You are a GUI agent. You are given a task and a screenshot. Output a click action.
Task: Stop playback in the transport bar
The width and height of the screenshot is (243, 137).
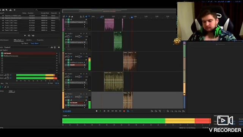(96, 111)
